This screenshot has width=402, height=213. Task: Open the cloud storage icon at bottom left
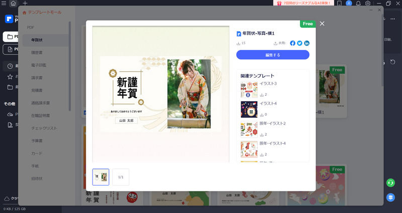(x=7, y=198)
